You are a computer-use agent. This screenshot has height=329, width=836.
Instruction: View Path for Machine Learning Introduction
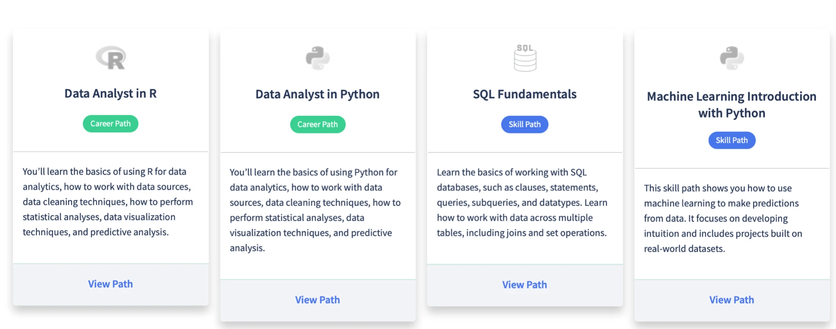732,300
